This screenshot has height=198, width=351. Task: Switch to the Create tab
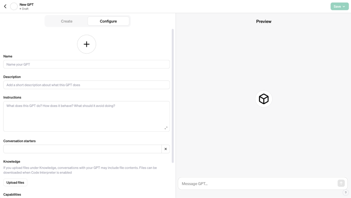tap(66, 21)
